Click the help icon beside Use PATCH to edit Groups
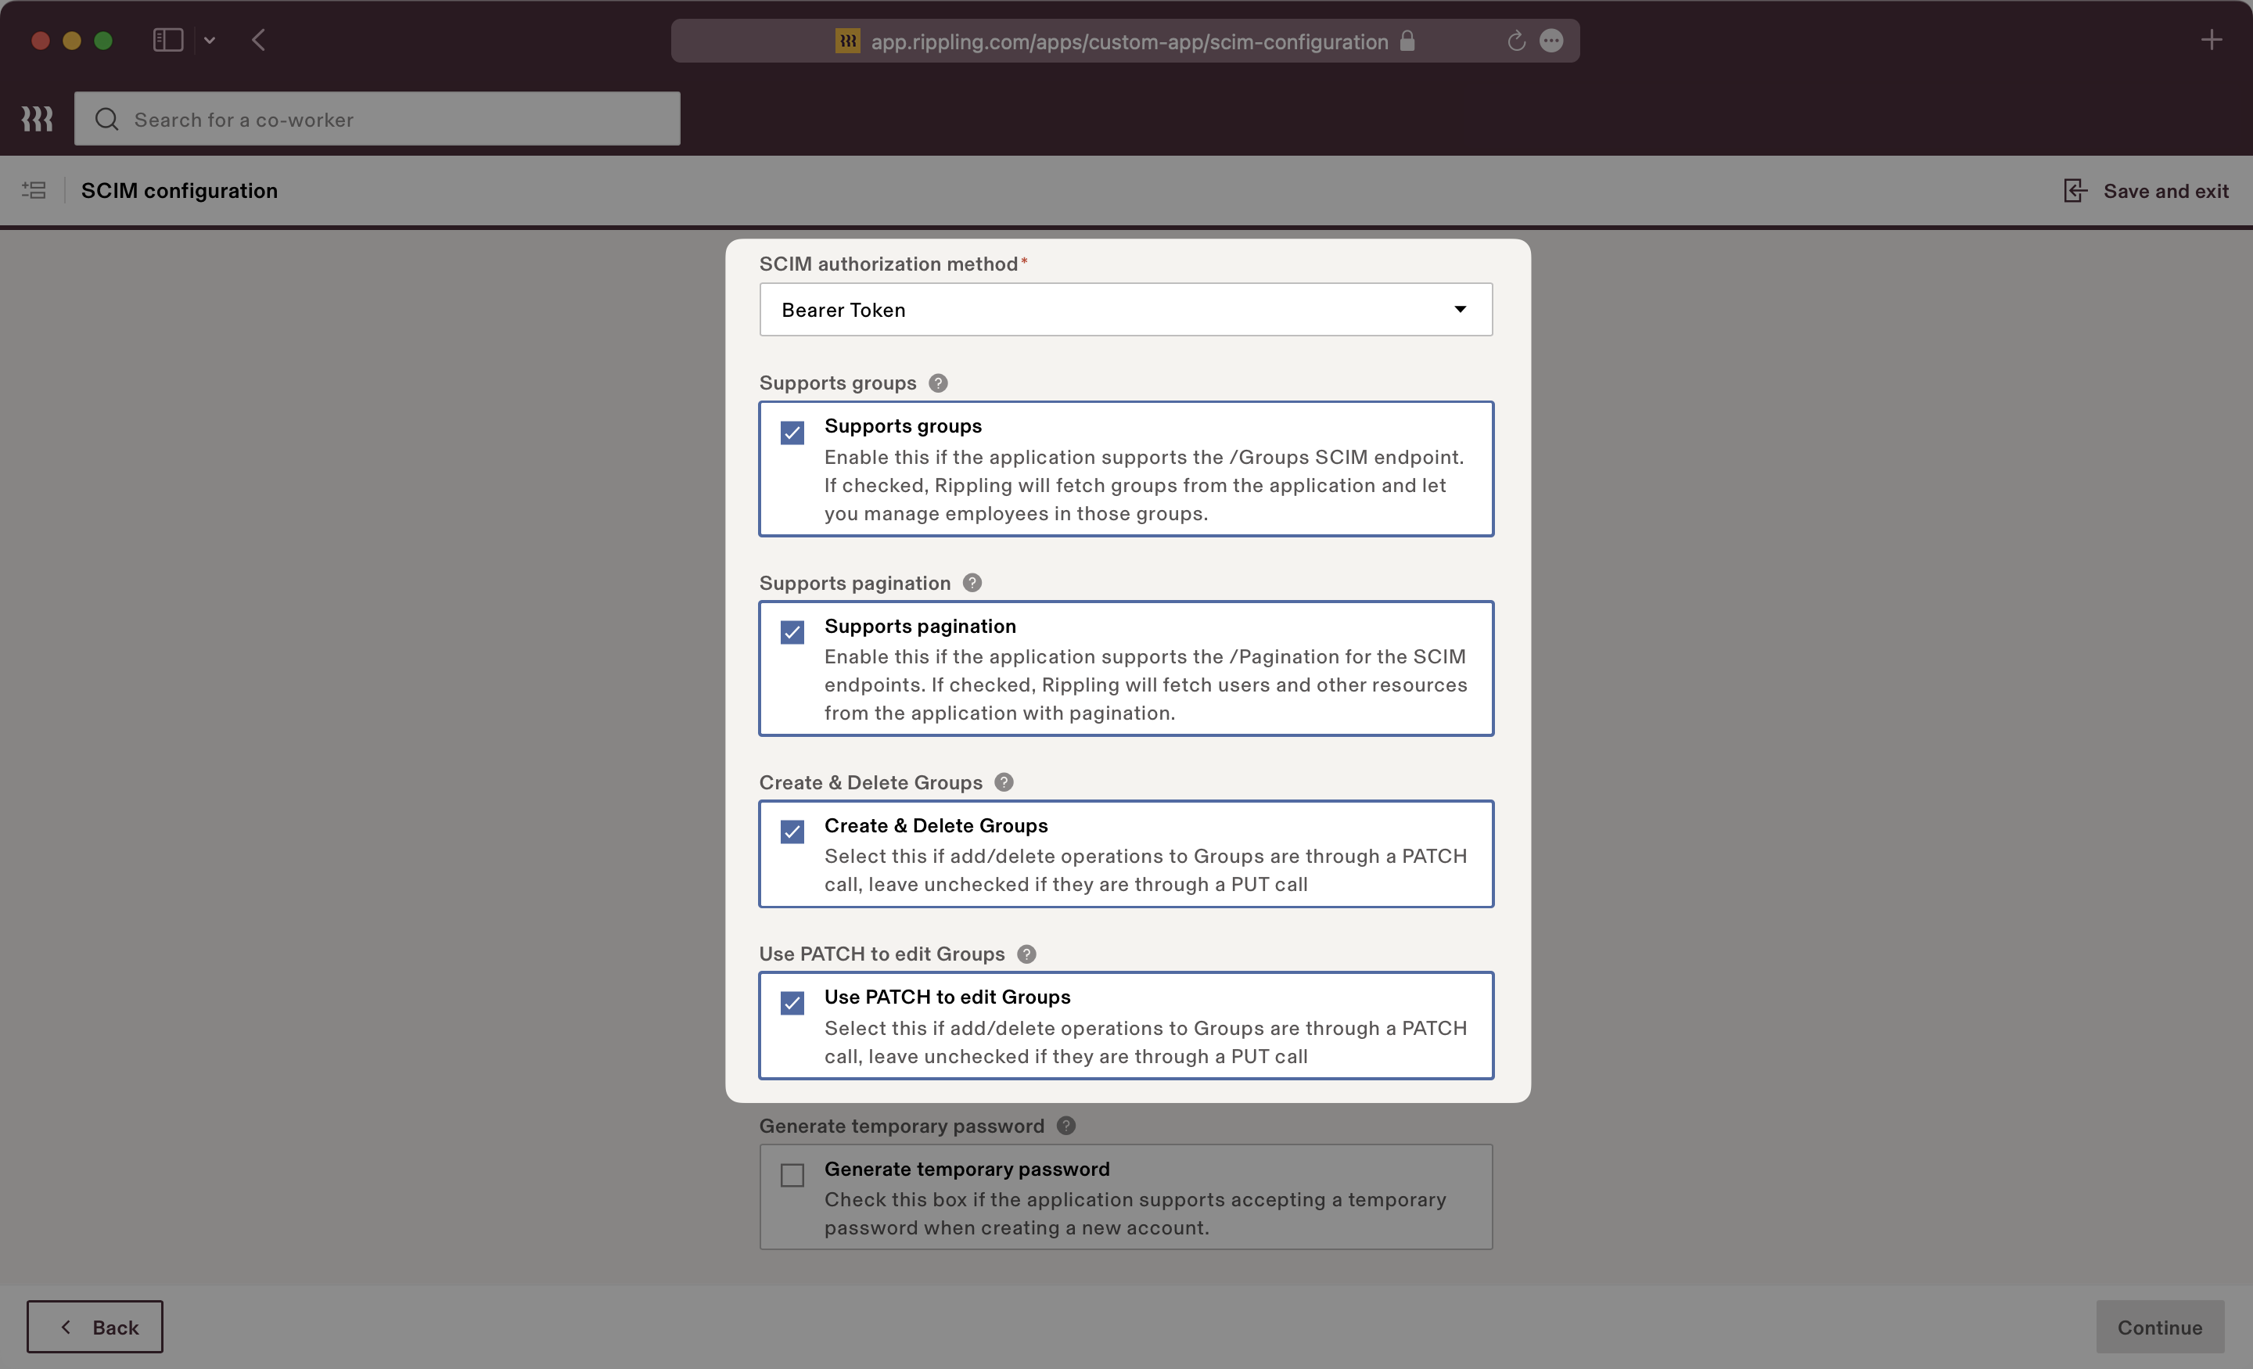The width and height of the screenshot is (2253, 1369). click(x=1025, y=954)
